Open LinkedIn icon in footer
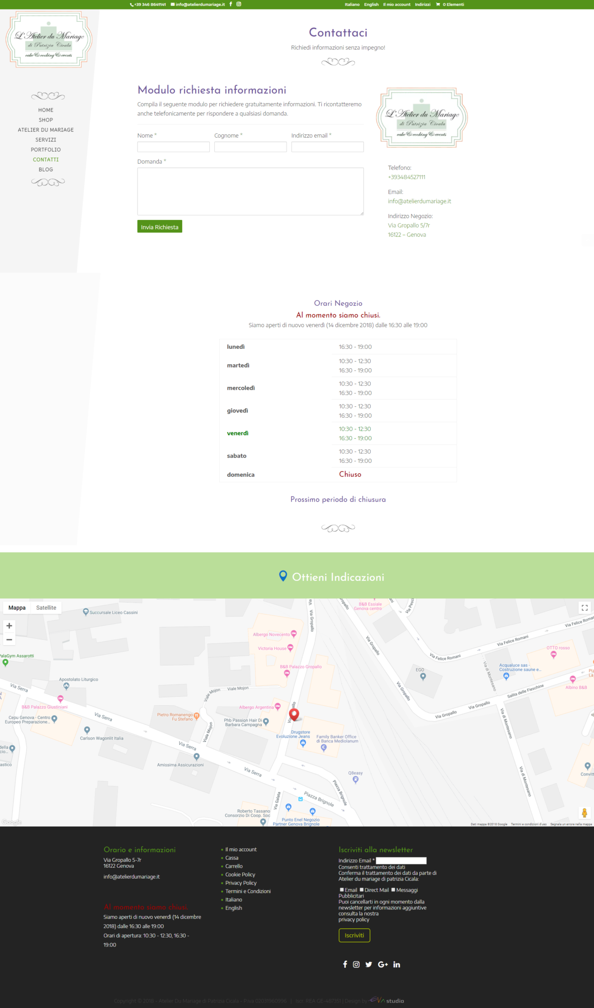The height and width of the screenshot is (1008, 594). (396, 964)
